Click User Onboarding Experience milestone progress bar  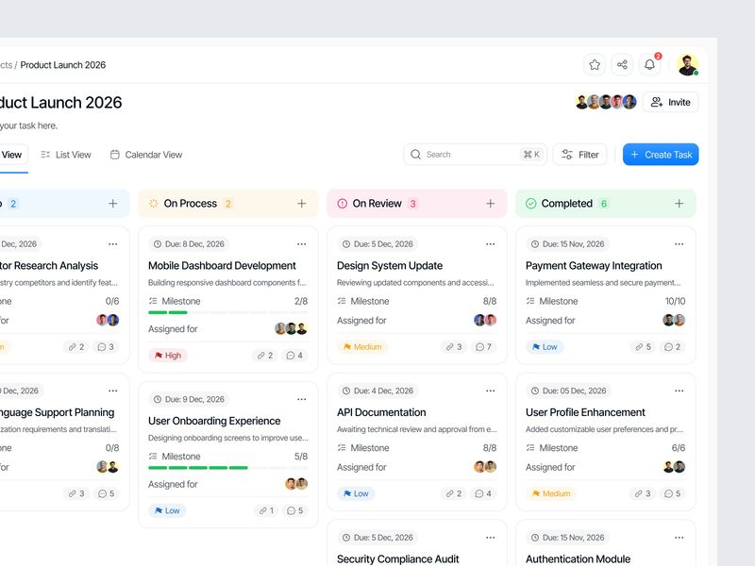click(227, 468)
